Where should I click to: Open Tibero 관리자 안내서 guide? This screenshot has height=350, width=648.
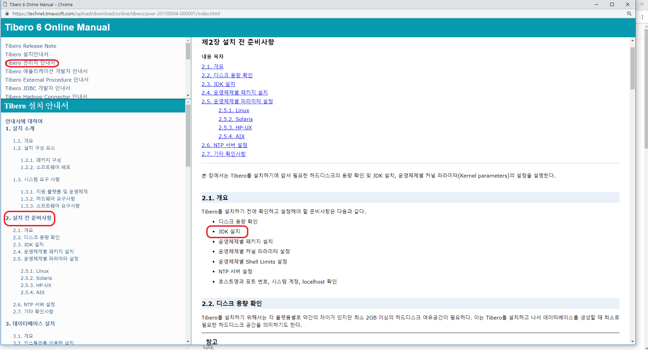31,63
